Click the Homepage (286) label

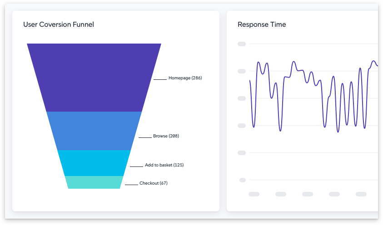[x=185, y=78]
